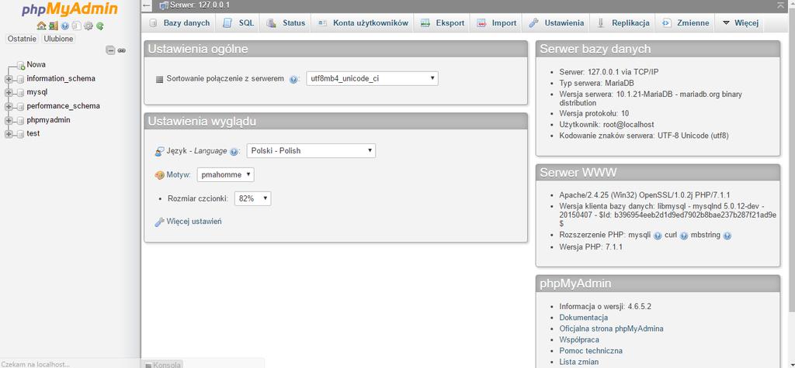Viewport: 795px width, 368px height.
Task: Click Serwer: 127.0.0.1 breadcrumb link
Action: [200, 5]
